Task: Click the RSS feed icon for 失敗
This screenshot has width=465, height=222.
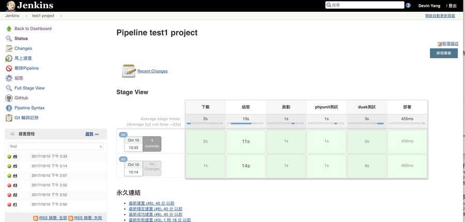Action: click(71, 218)
